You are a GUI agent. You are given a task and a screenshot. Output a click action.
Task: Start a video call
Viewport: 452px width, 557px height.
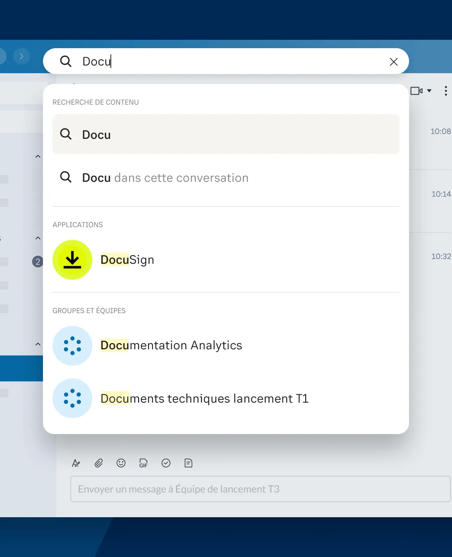(x=417, y=91)
